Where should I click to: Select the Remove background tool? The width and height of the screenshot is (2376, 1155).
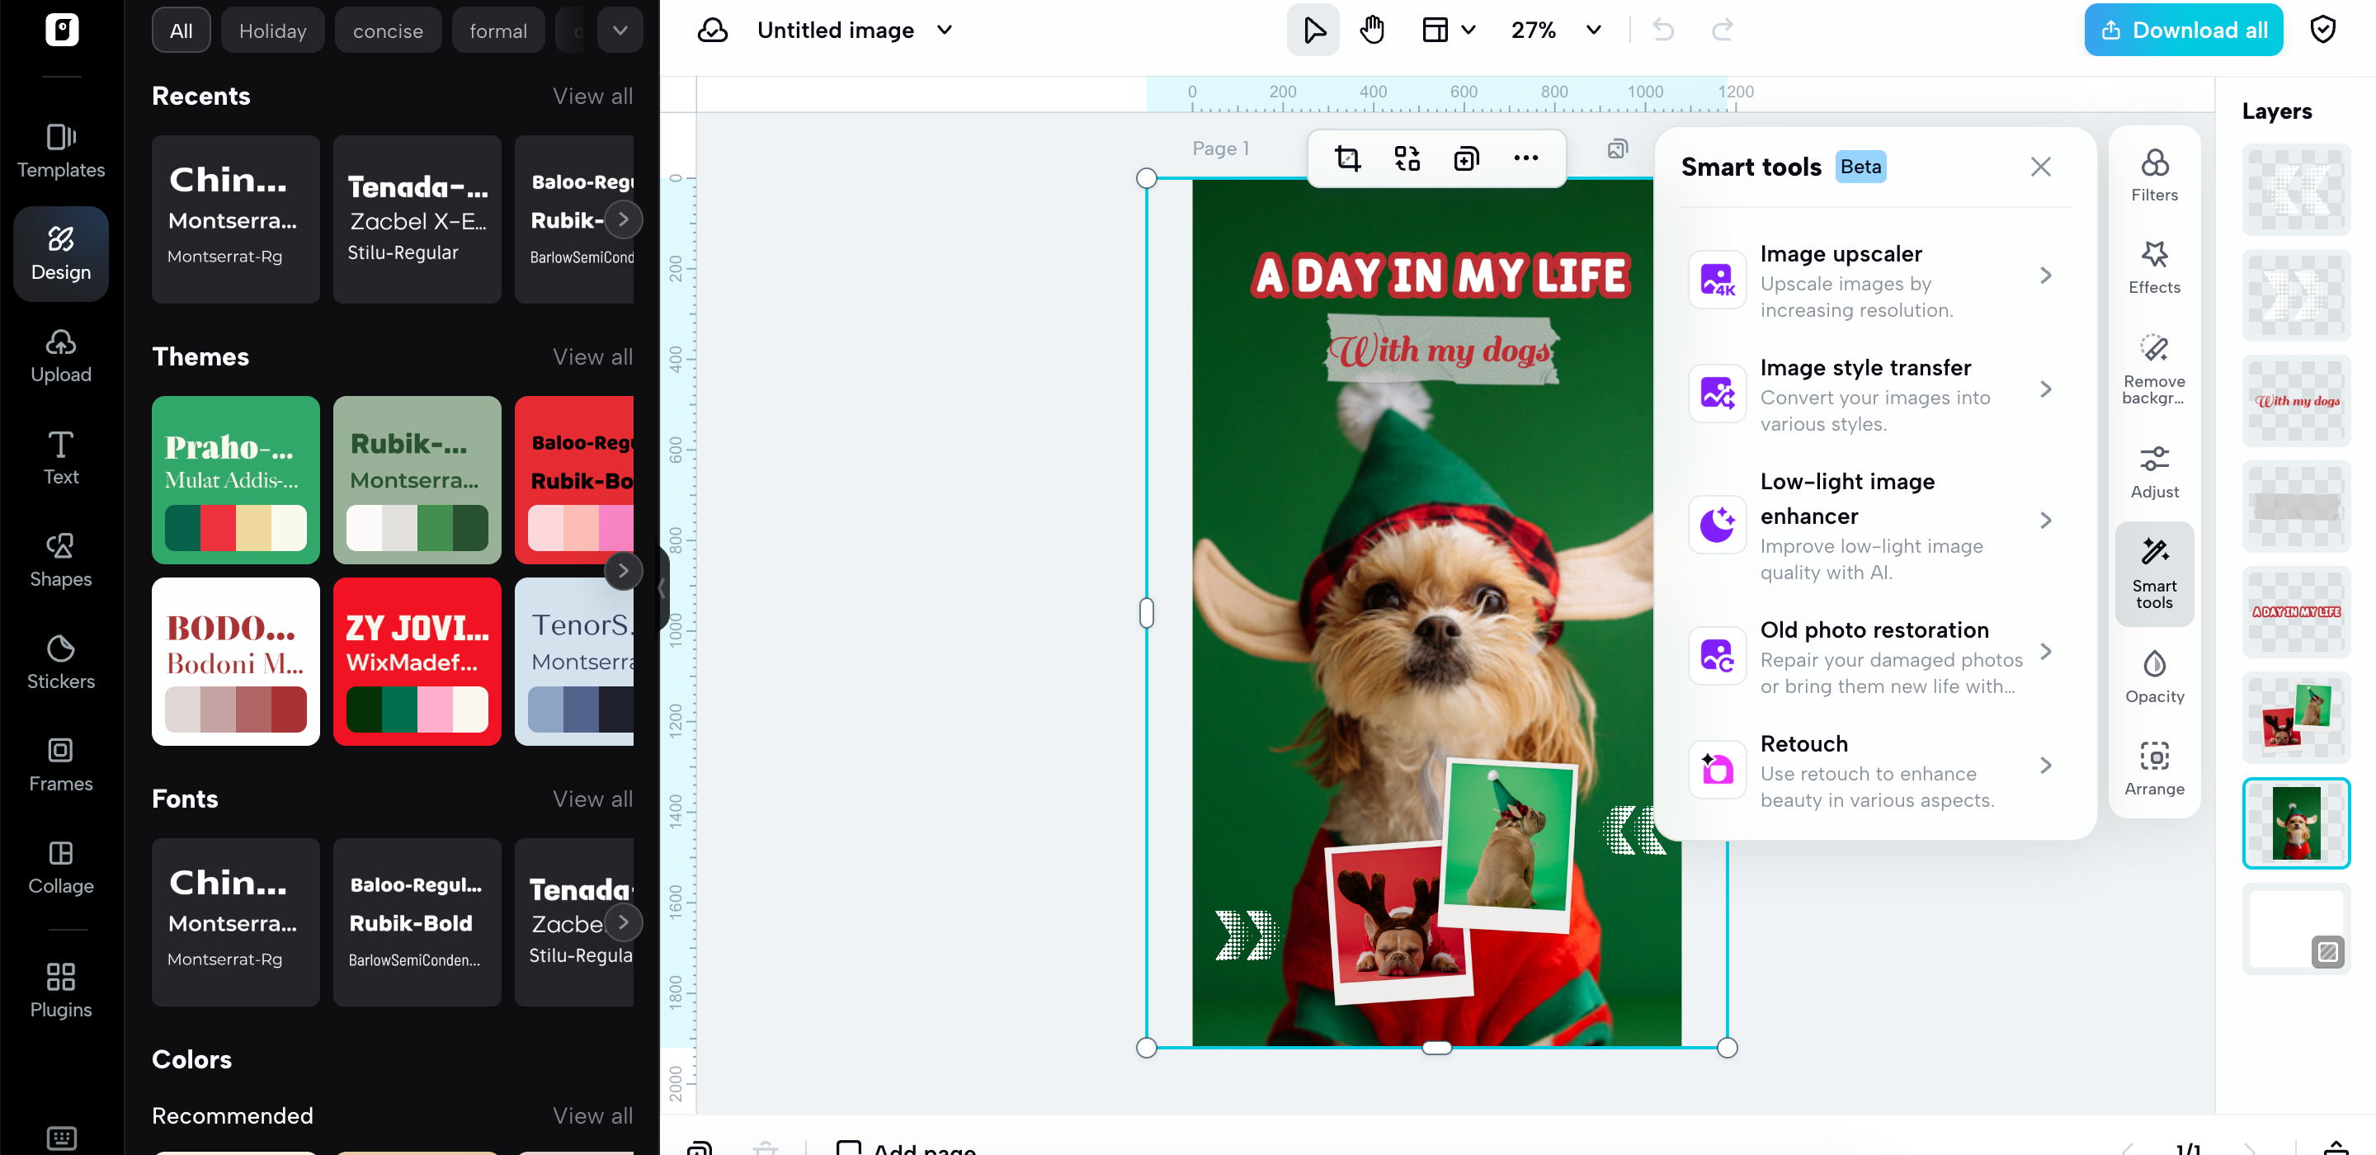2154,369
